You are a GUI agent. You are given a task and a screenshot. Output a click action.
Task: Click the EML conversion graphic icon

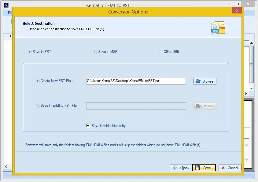tap(218, 28)
